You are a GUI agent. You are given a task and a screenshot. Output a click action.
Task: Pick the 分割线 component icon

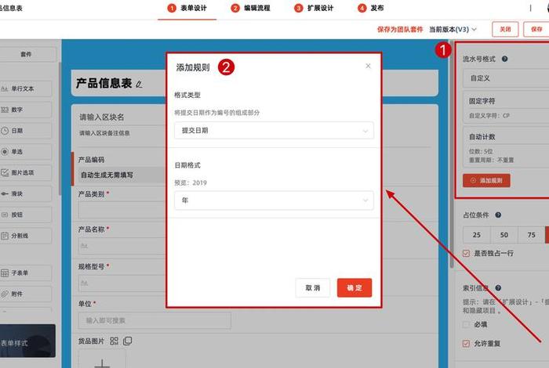5,236
